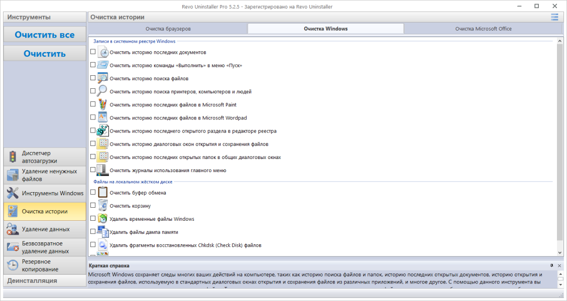This screenshot has width=567, height=301.
Task: Click the last opened folders dialog icon
Action: click(x=103, y=157)
